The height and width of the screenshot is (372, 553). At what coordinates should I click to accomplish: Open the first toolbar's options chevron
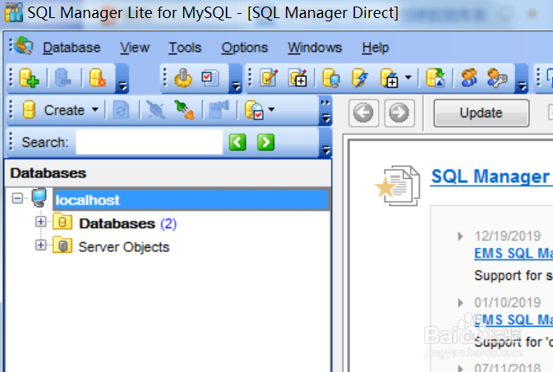pyautogui.click(x=122, y=85)
